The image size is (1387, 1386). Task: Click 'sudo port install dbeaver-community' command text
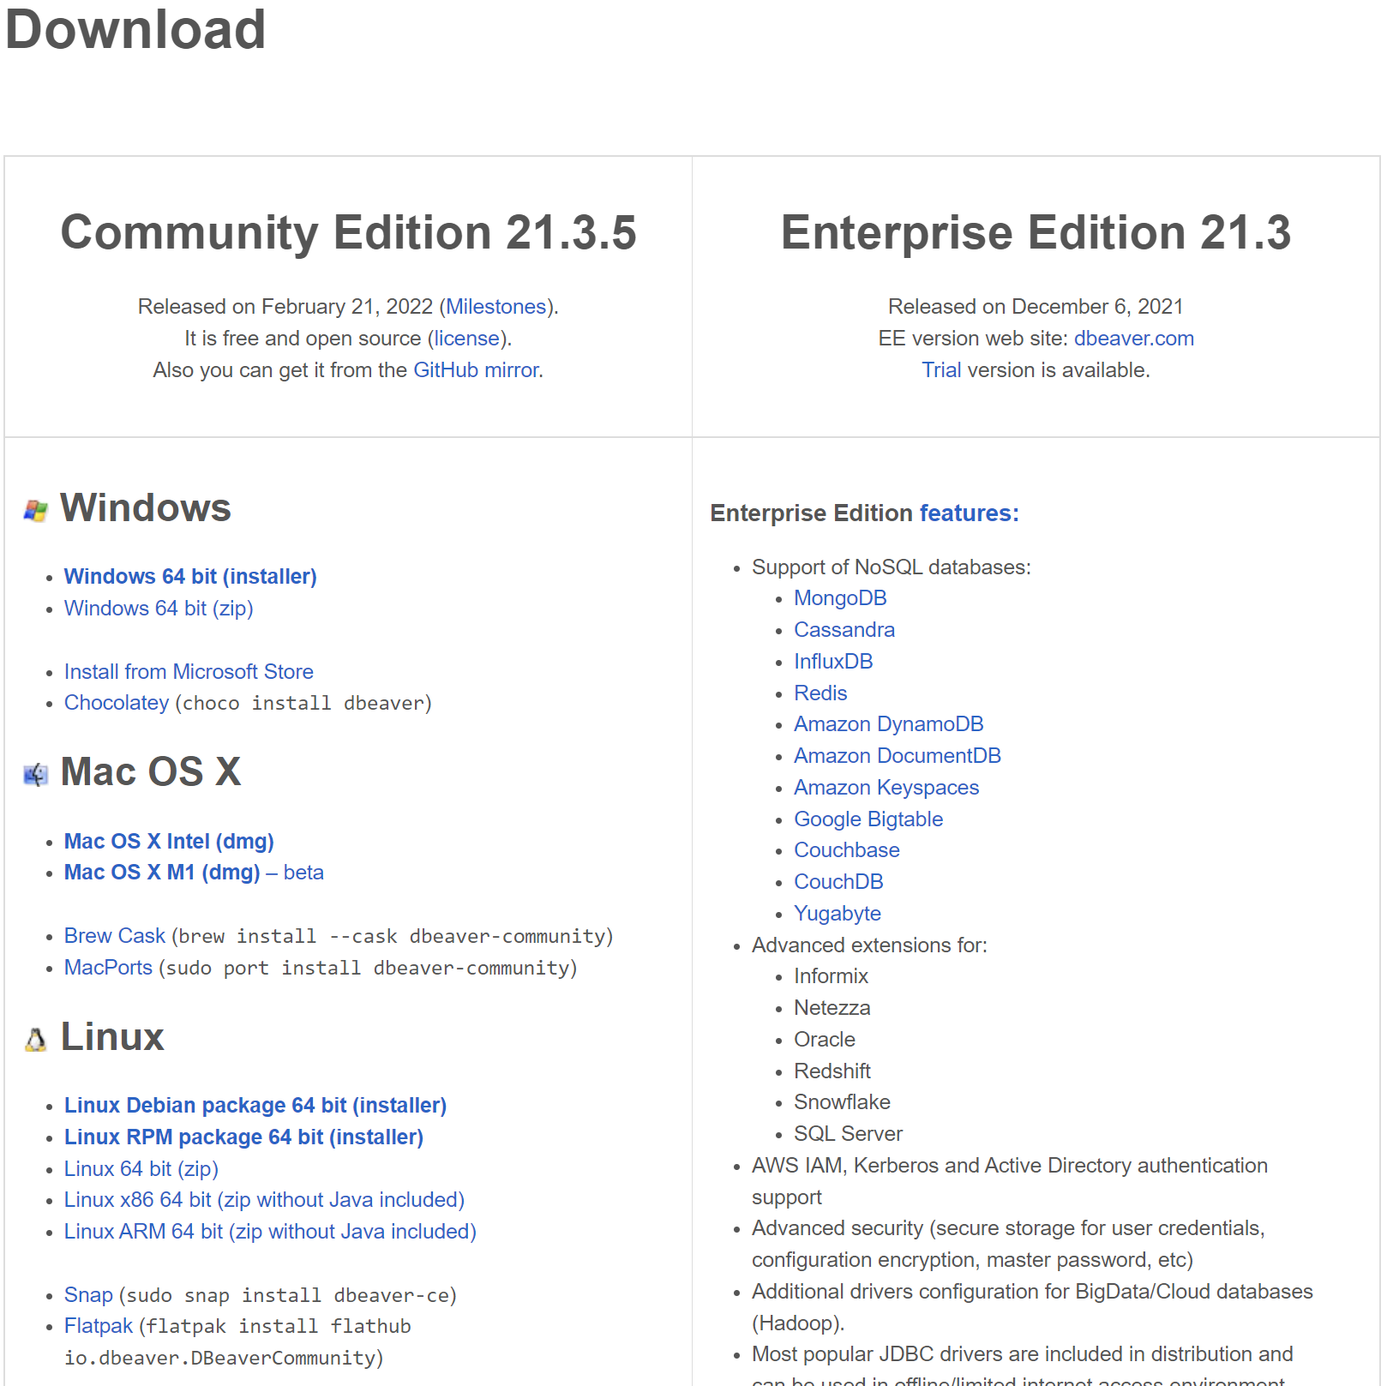(369, 969)
